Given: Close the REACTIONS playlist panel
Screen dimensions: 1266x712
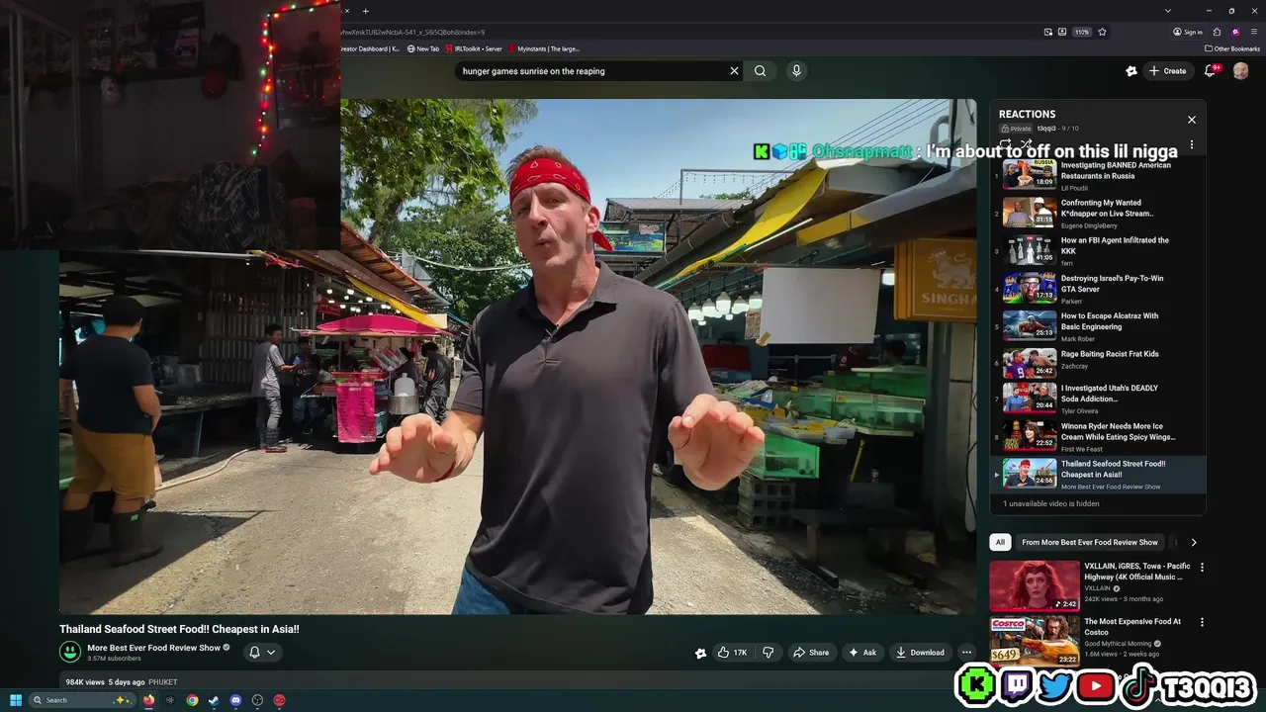Looking at the screenshot, I should [x=1191, y=120].
